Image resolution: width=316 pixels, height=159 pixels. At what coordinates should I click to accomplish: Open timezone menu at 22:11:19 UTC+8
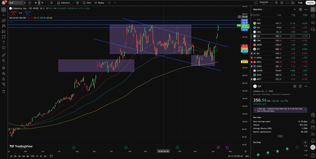(x=235, y=156)
